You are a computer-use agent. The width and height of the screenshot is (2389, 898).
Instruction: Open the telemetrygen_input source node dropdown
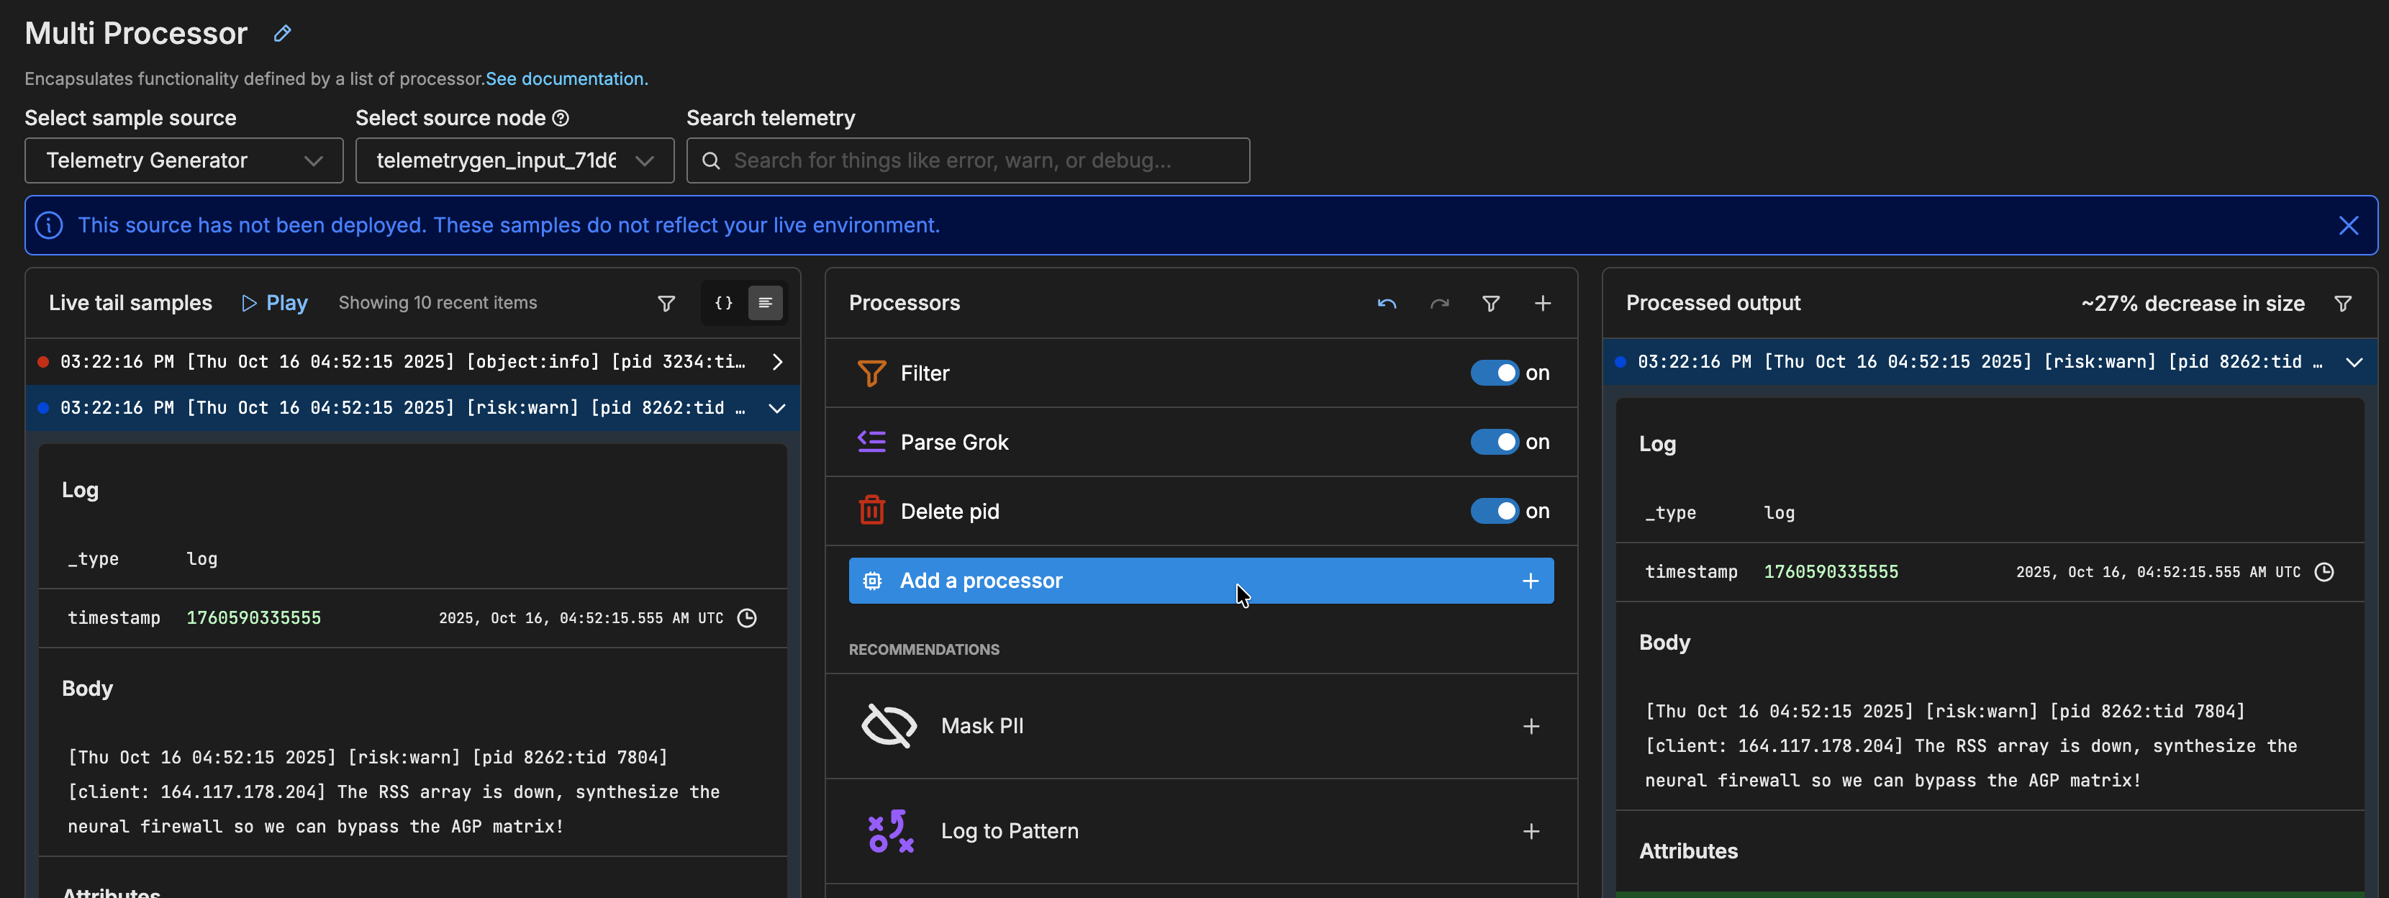click(514, 160)
